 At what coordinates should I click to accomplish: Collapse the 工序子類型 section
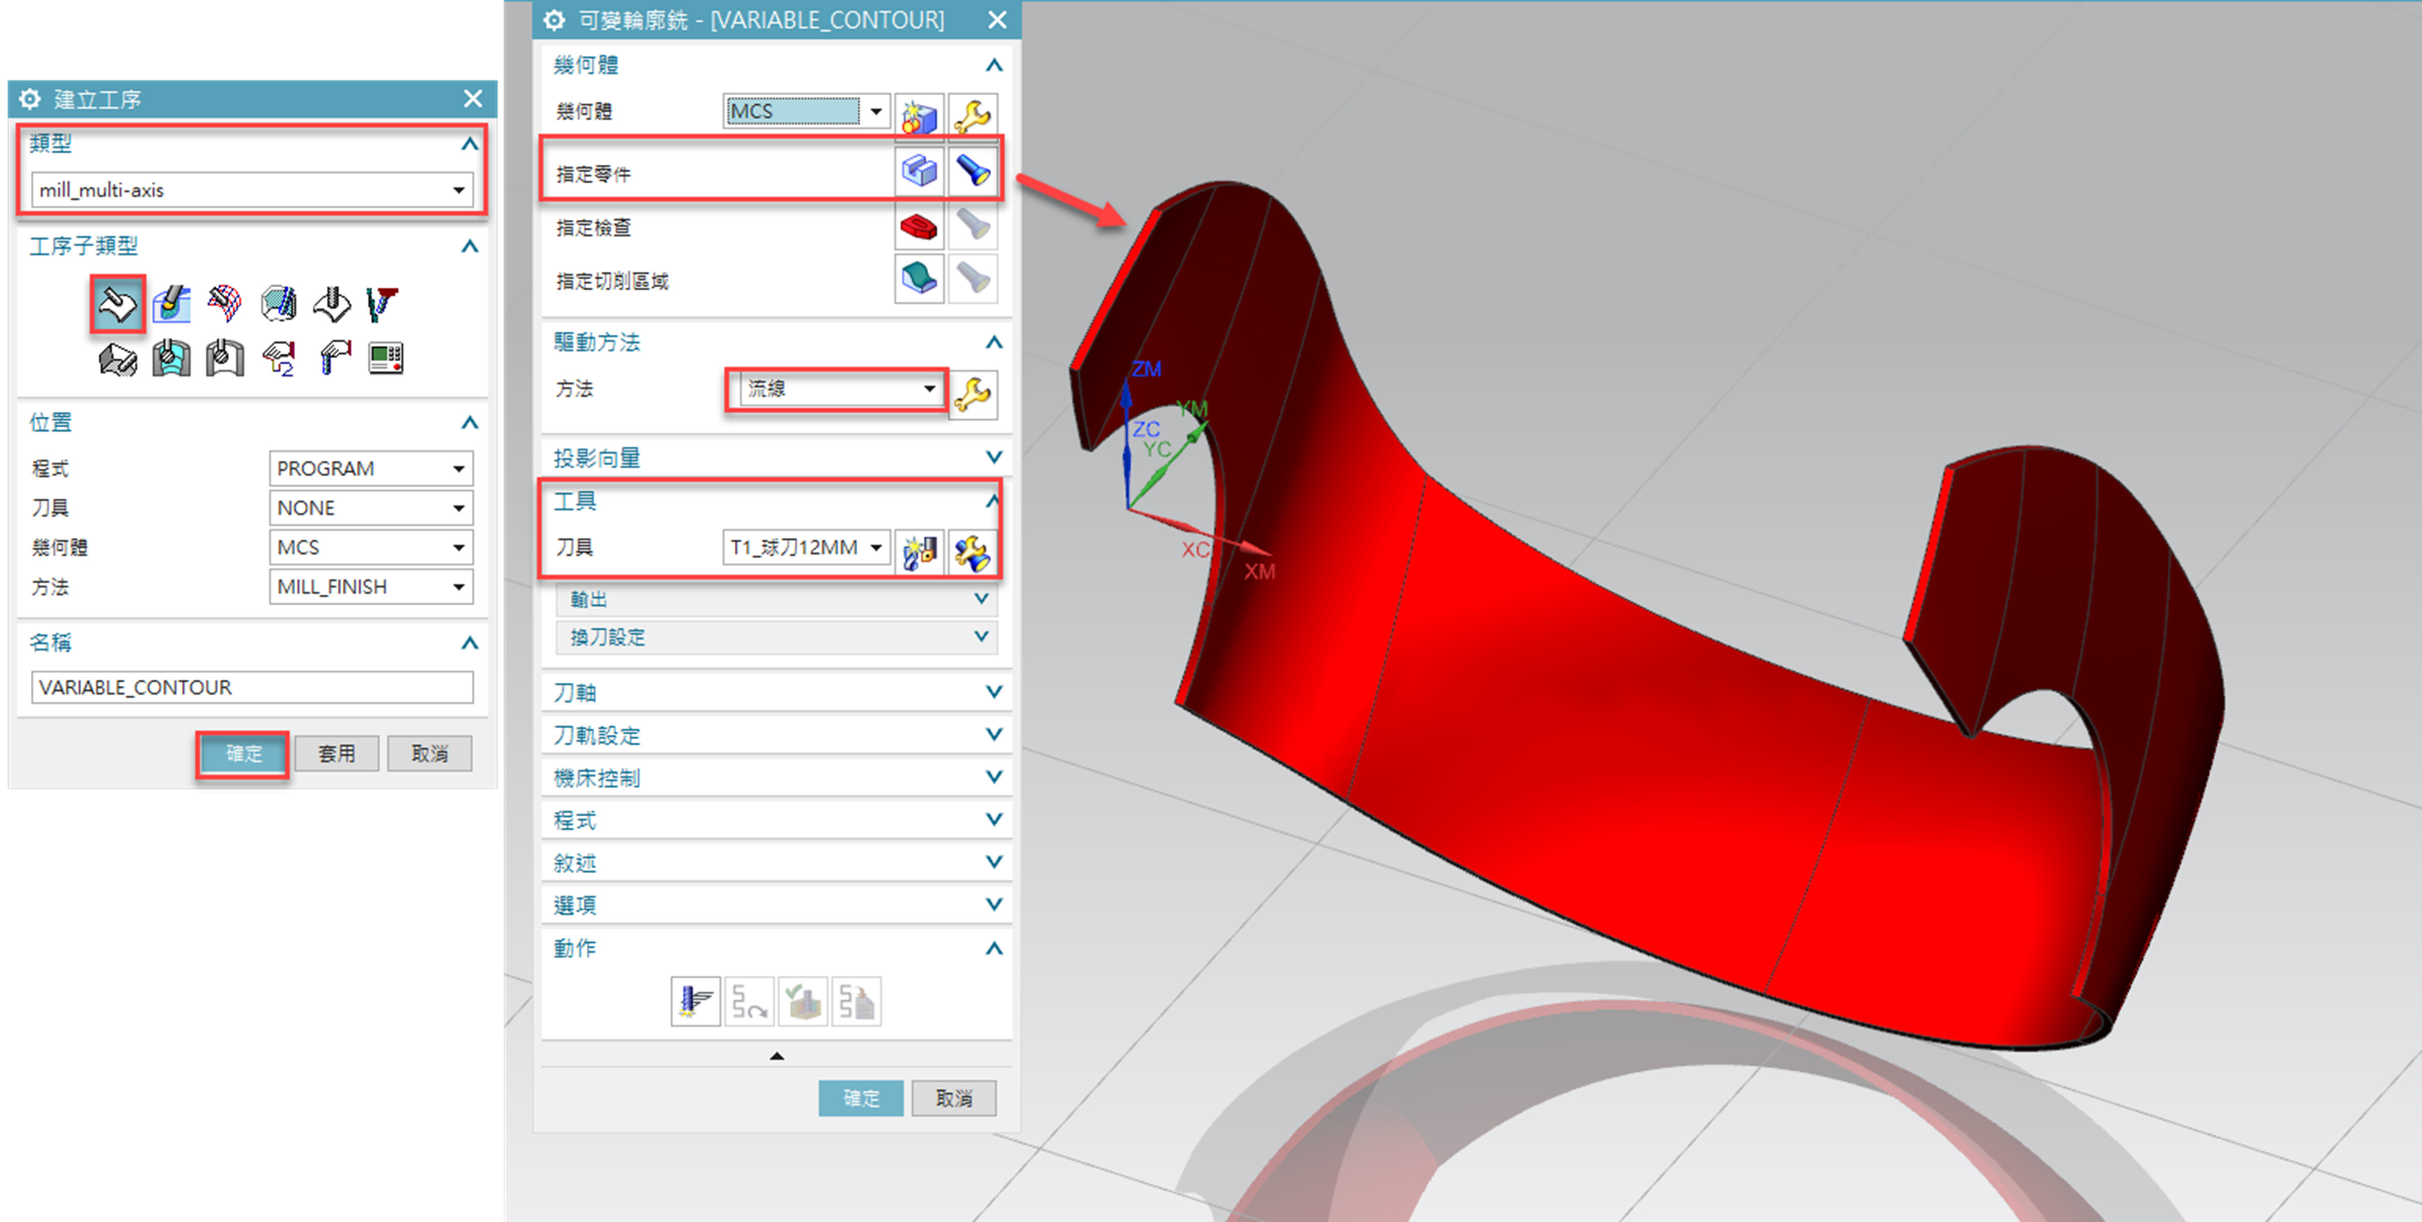[470, 246]
